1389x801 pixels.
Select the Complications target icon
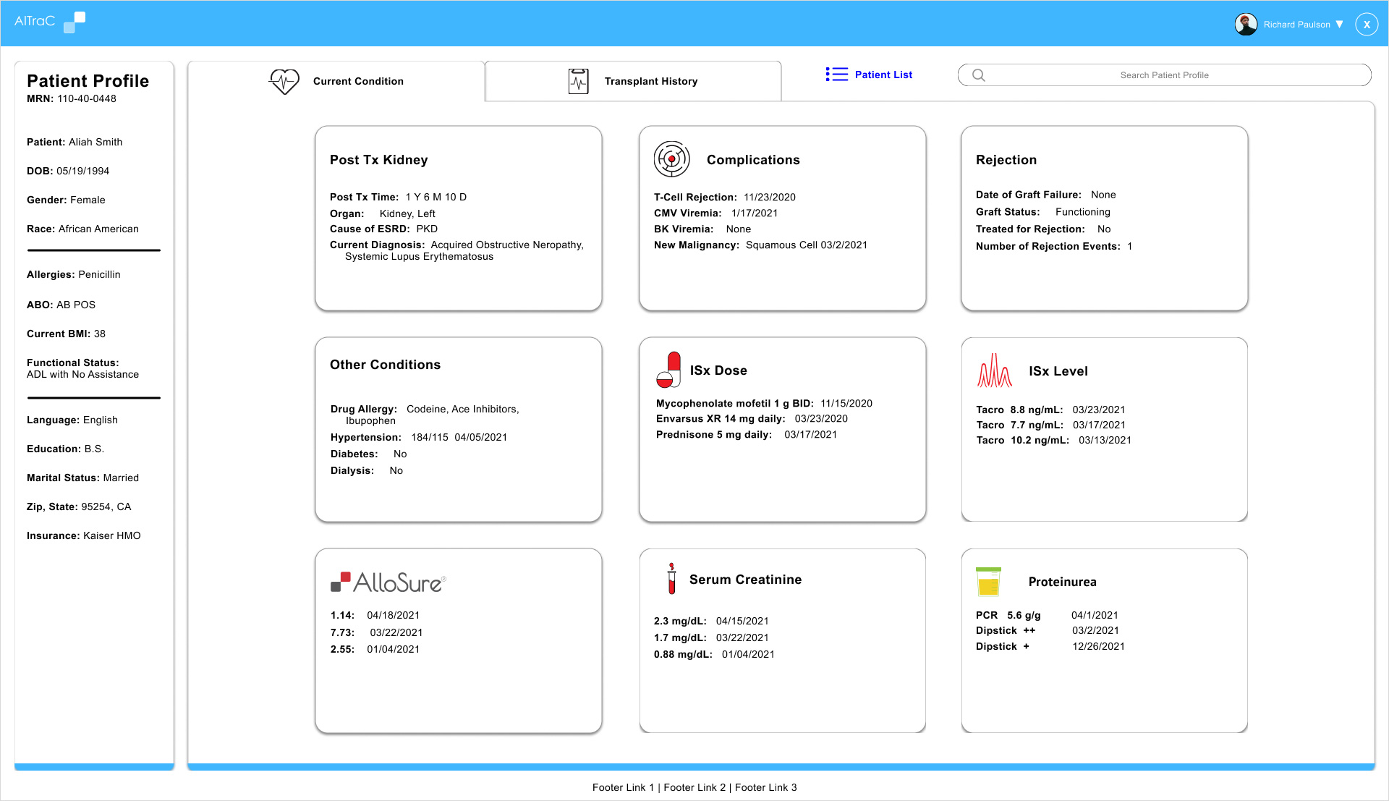point(671,159)
